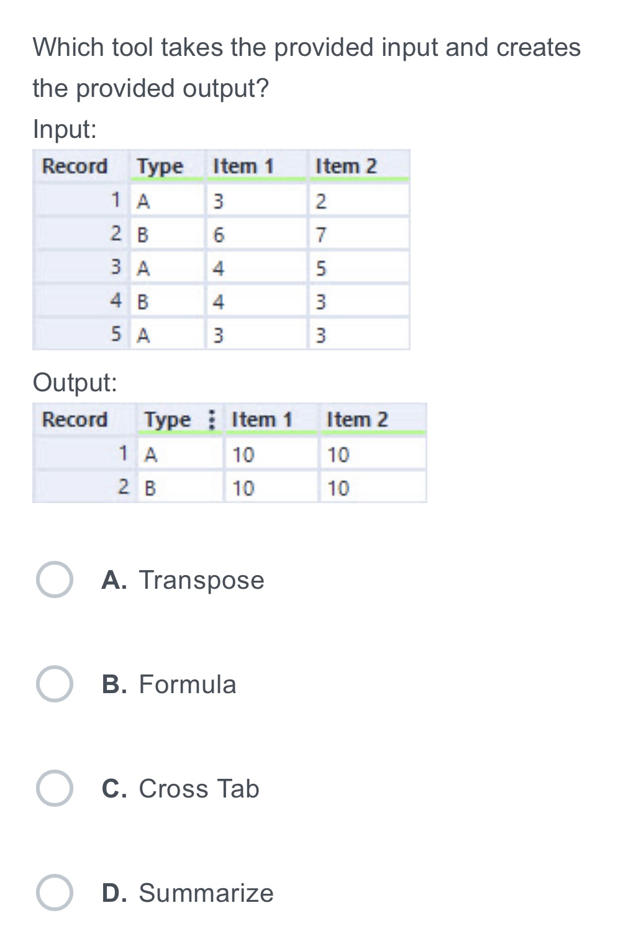Choose the B. Formula radio option

[55, 684]
